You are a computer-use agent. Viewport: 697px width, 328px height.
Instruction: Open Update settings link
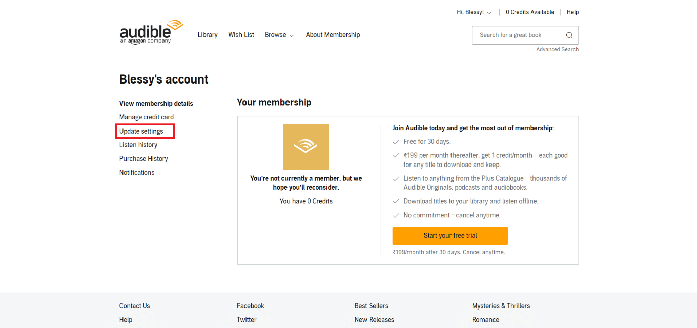pos(141,131)
